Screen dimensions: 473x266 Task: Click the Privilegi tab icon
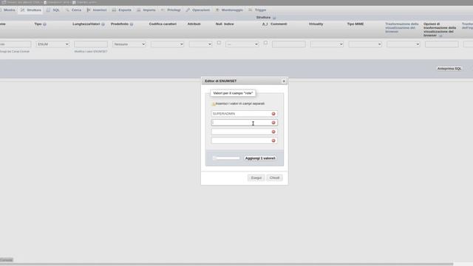(163, 10)
